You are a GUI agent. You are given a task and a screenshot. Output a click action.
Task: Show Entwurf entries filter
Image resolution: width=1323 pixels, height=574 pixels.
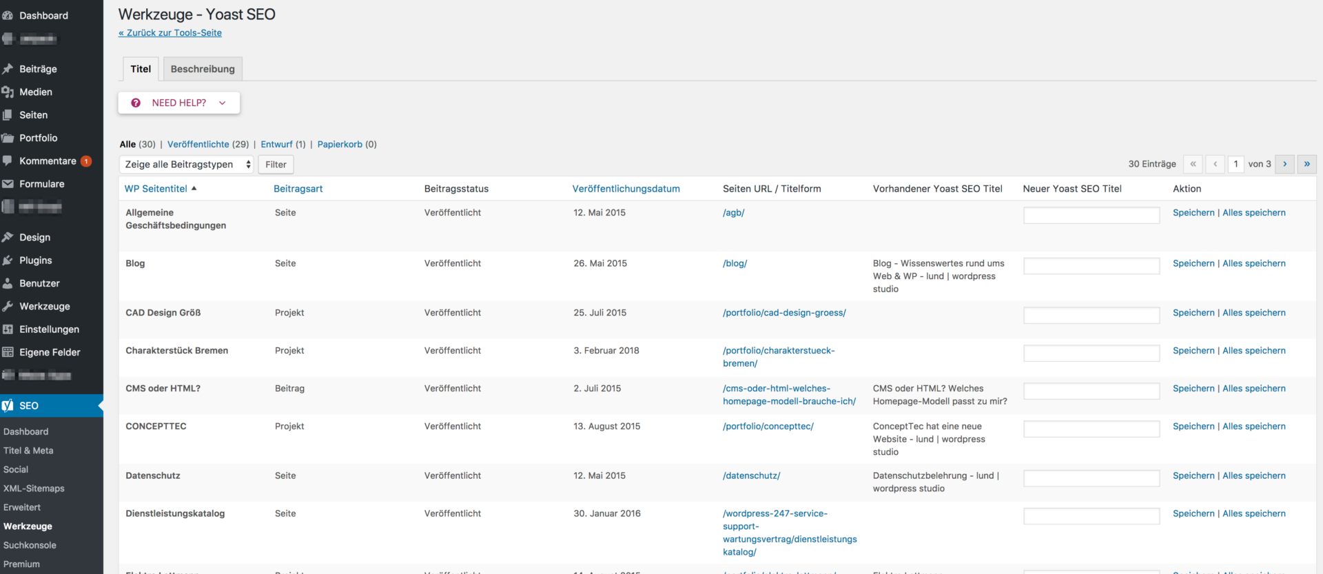point(276,144)
